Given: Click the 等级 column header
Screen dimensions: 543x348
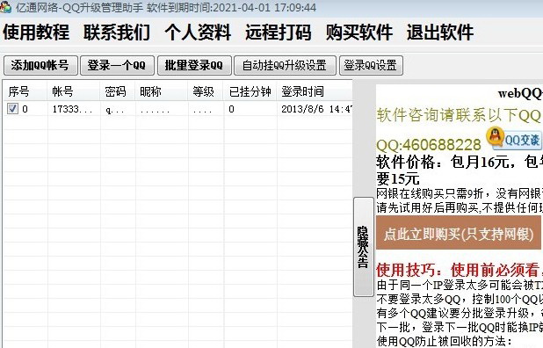Looking at the screenshot, I should click(206, 91).
